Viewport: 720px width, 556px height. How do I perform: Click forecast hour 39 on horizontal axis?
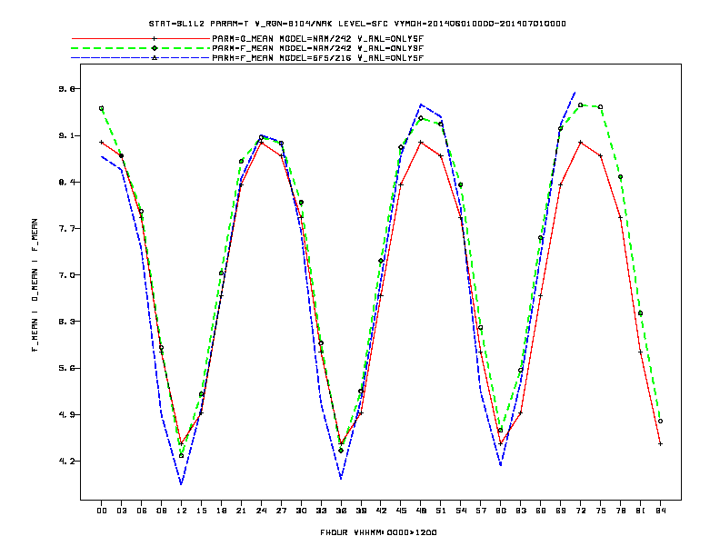point(361,511)
